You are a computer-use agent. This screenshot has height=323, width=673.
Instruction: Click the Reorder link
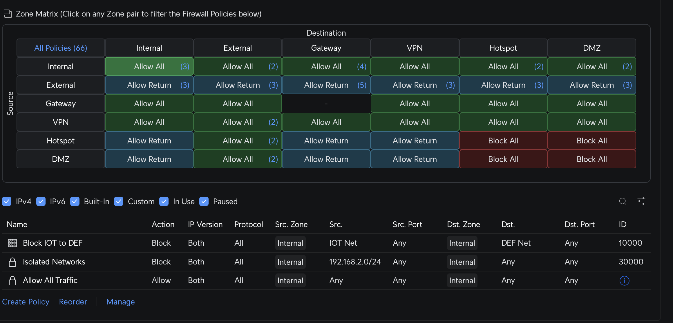pos(73,302)
